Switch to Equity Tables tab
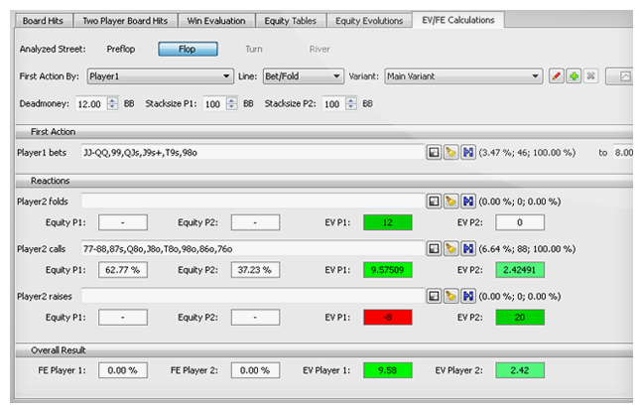The image size is (643, 413). [x=291, y=21]
